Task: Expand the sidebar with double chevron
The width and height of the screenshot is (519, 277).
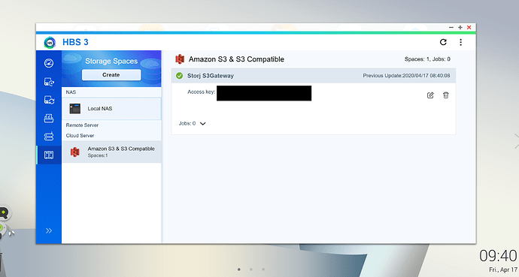Action: pos(49,230)
